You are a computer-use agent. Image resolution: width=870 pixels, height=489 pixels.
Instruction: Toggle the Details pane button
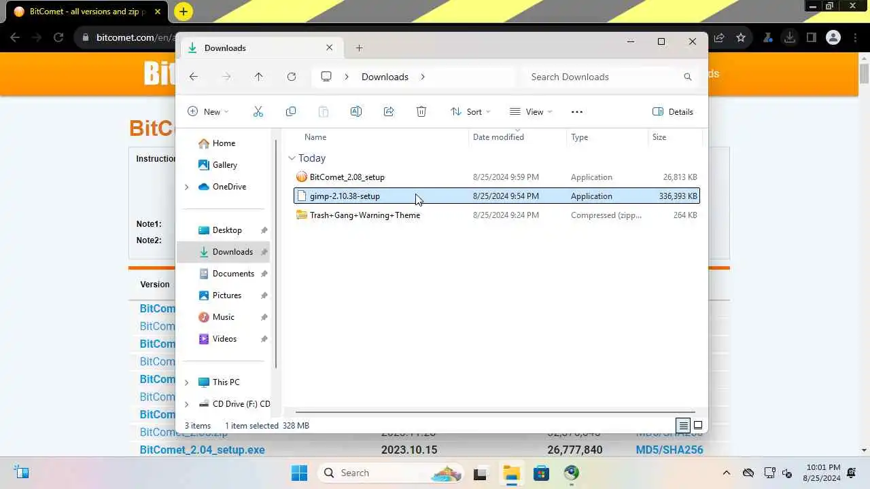coord(673,111)
